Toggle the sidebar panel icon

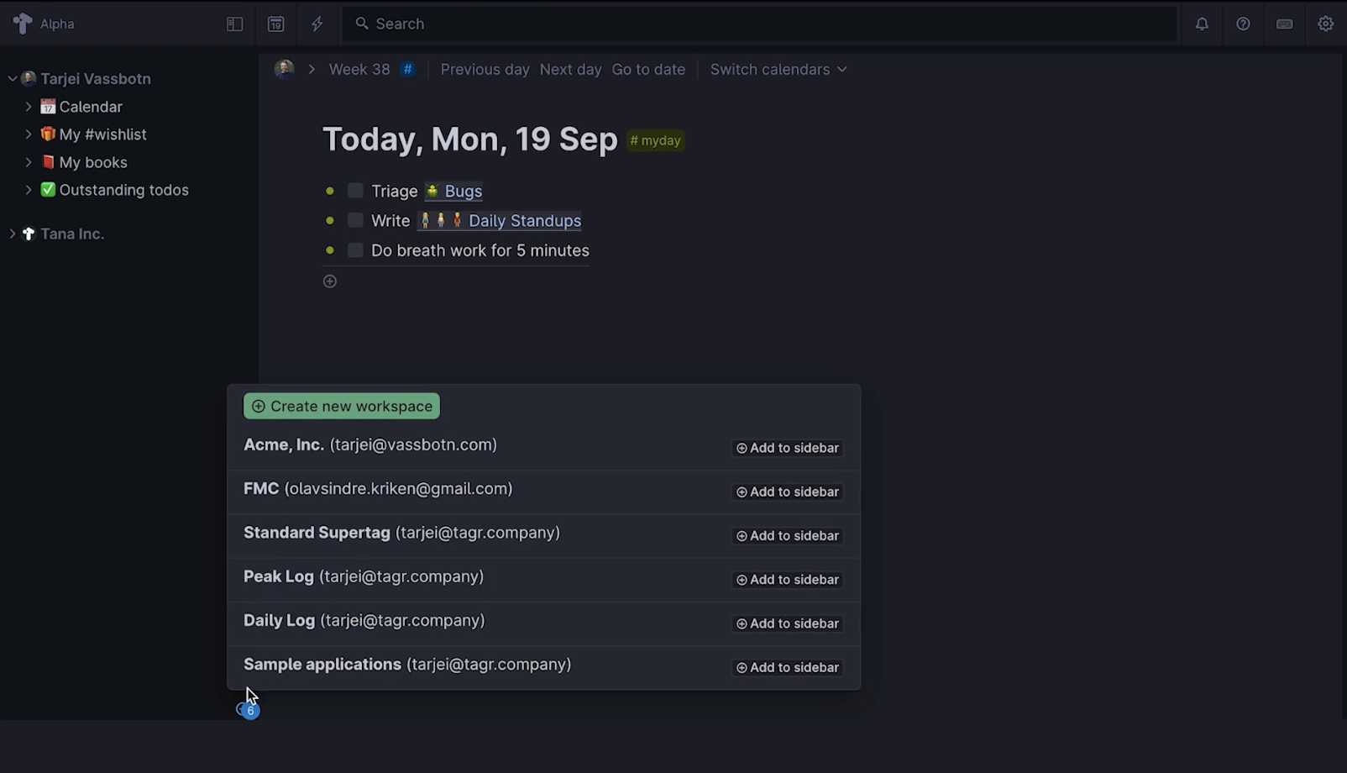coord(234,24)
